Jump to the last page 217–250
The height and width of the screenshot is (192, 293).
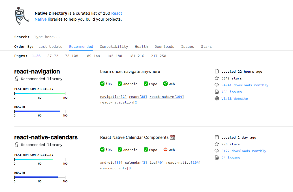coord(159,56)
